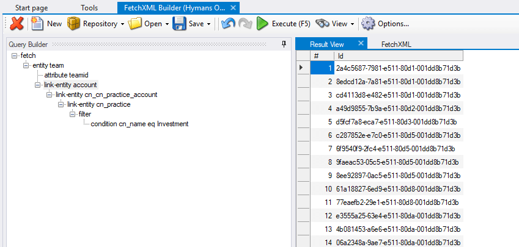The width and height of the screenshot is (519, 247).
Task: Click the Save floppy disk icon
Action: click(180, 24)
